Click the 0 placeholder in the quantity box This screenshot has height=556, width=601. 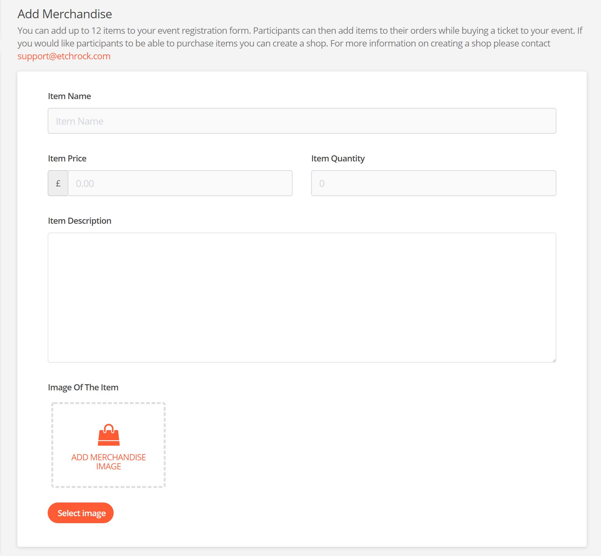coord(322,184)
